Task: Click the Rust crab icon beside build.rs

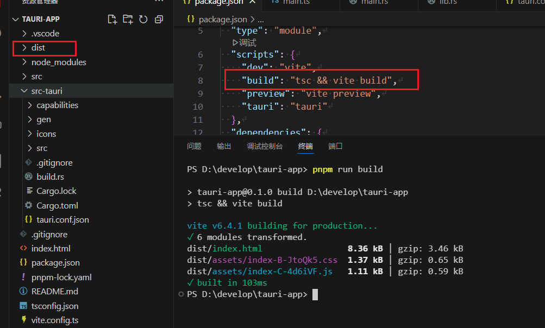Action: [28, 176]
